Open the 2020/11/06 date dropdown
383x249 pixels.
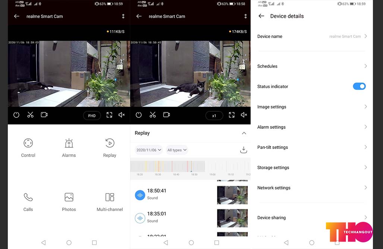click(x=149, y=150)
